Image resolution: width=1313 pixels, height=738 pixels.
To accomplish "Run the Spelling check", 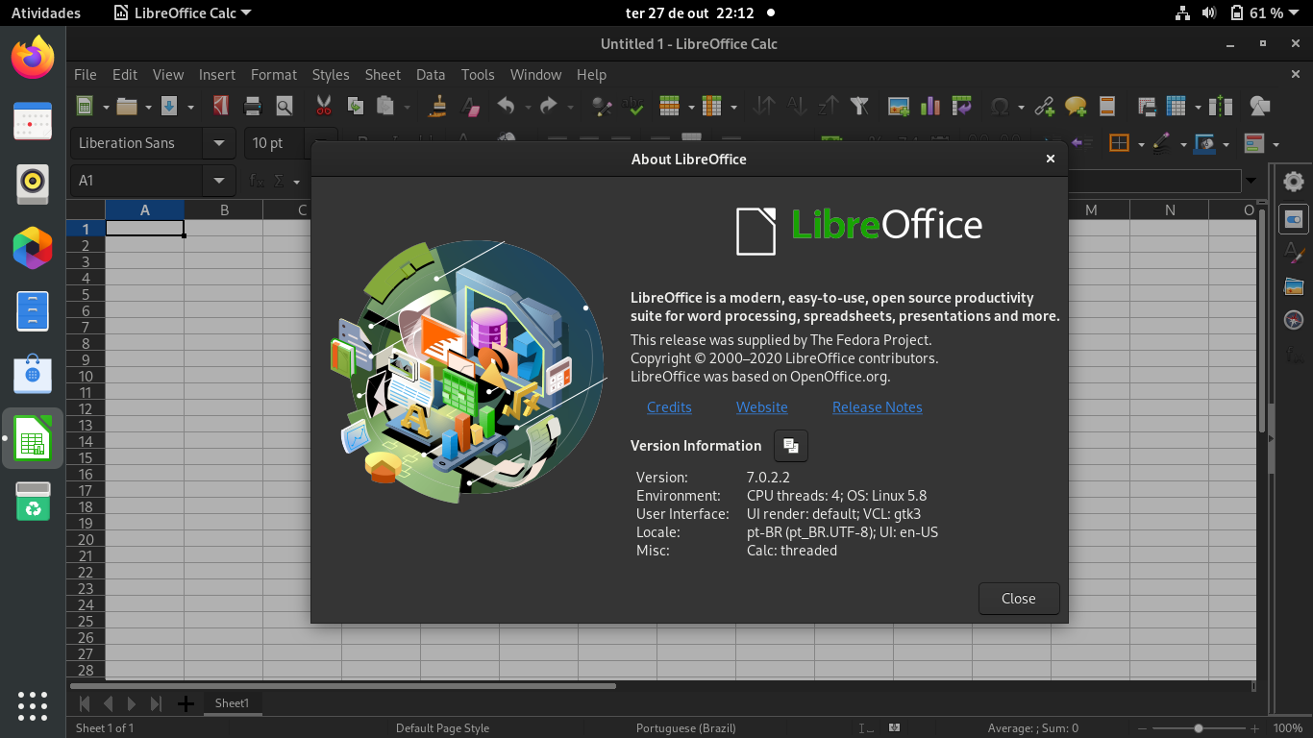I will pos(633,107).
